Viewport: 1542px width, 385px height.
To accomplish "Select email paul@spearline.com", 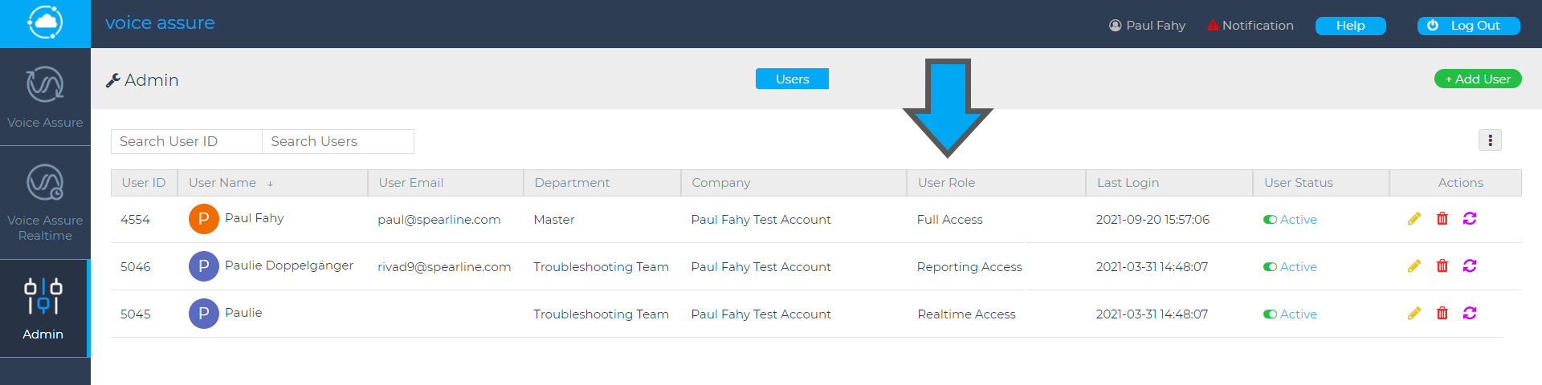I will click(x=439, y=220).
